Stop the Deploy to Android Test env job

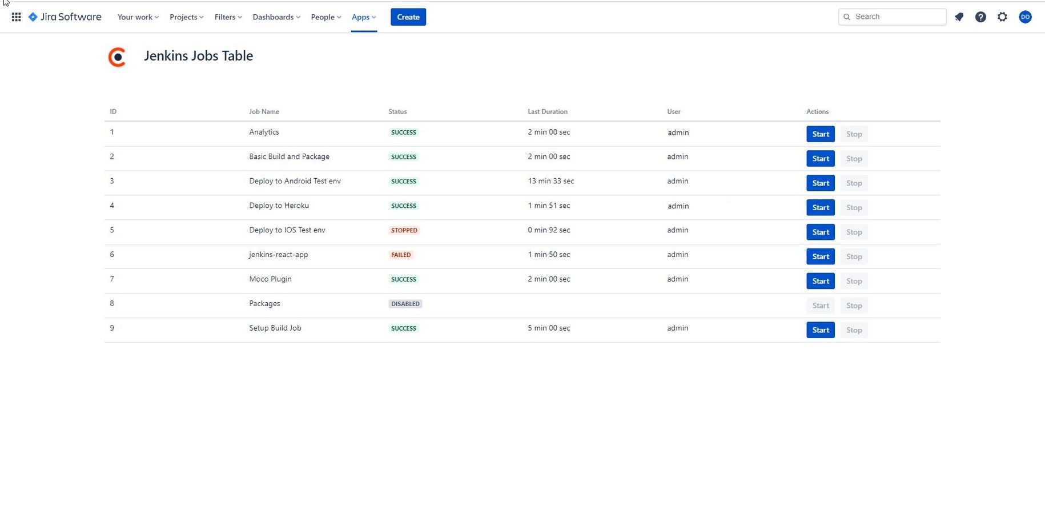[854, 183]
